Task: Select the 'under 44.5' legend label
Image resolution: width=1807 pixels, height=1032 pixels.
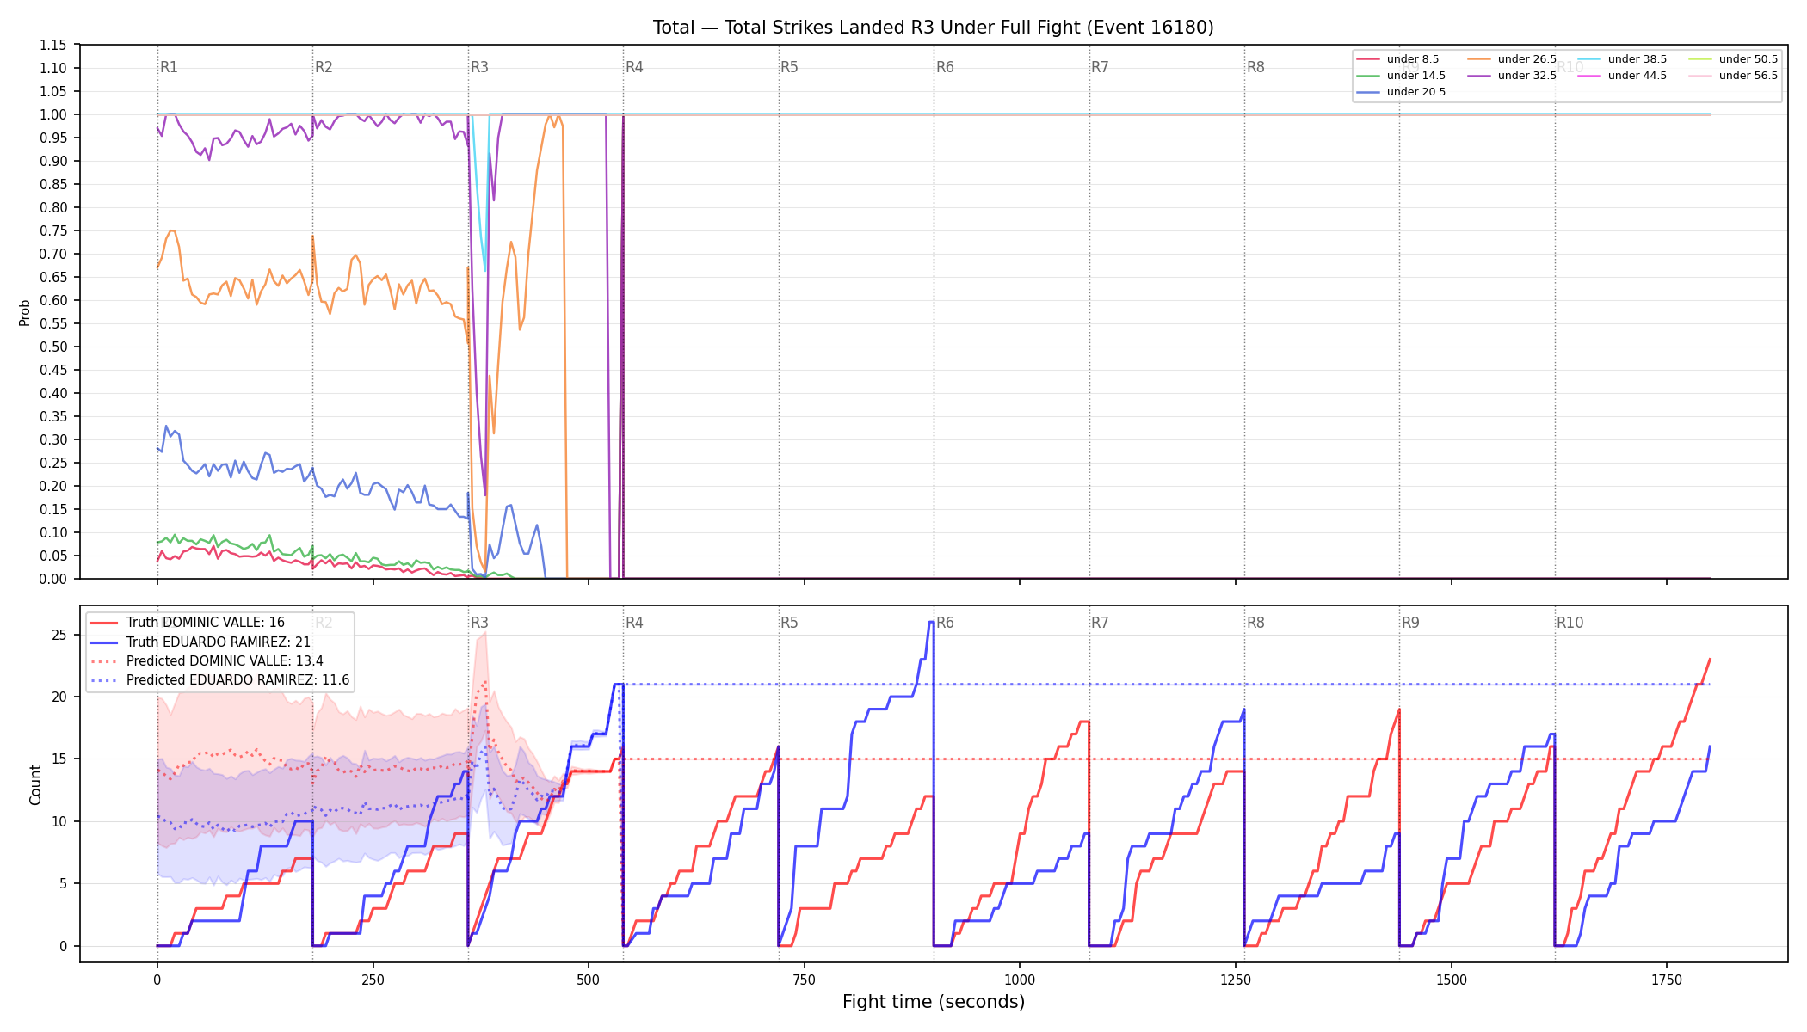Action: [1637, 76]
